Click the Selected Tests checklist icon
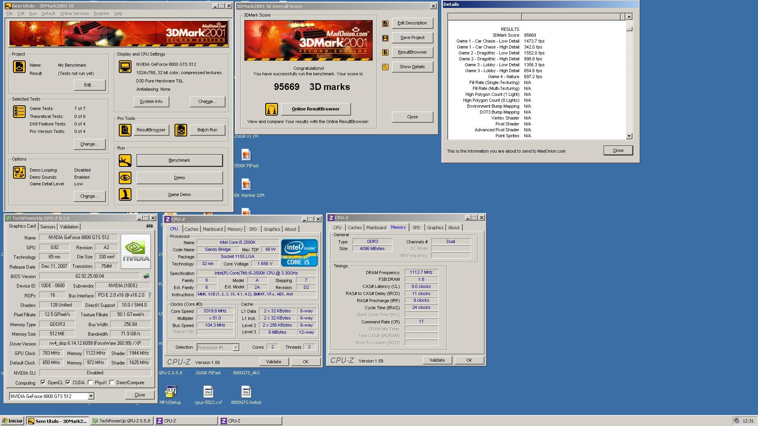Image resolution: width=758 pixels, height=426 pixels. pos(19,112)
